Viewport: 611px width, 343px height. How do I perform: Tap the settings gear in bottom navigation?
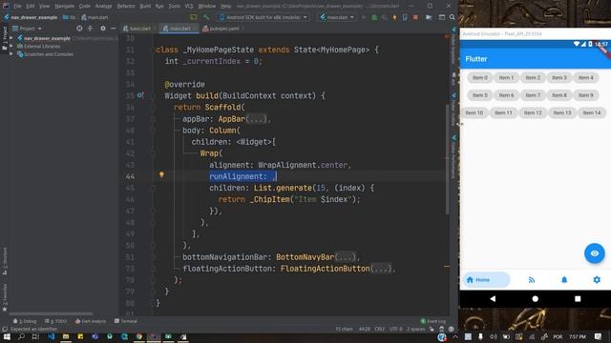click(x=597, y=279)
